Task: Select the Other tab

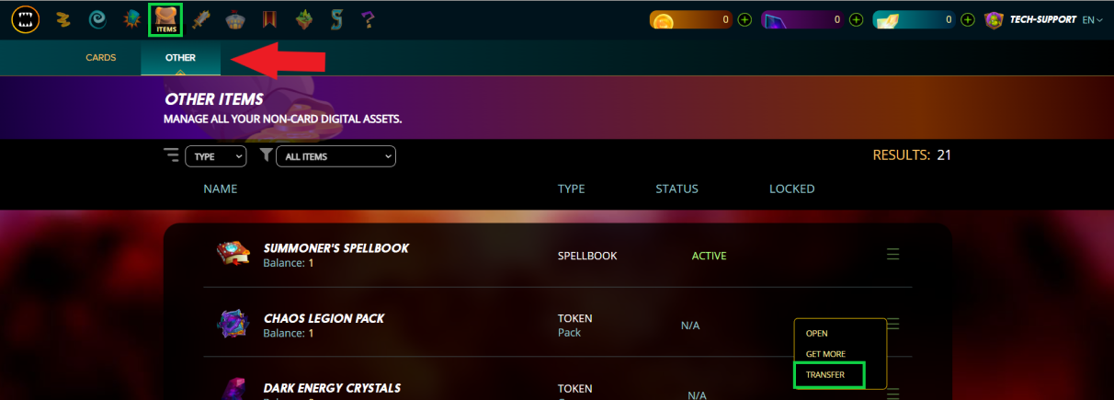Action: [x=180, y=57]
